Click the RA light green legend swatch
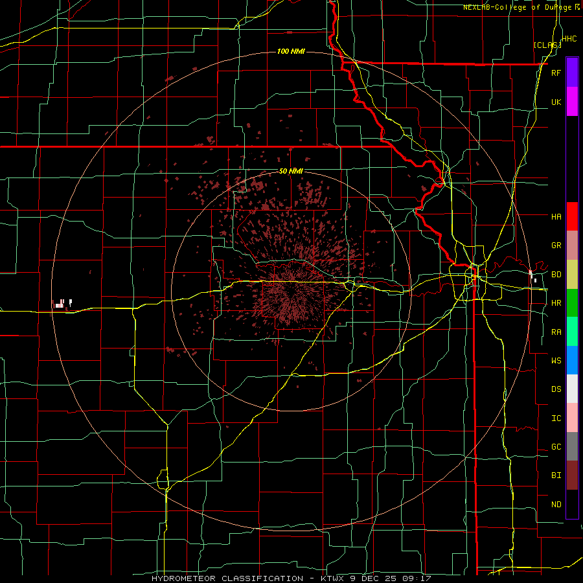This screenshot has width=583, height=583. [572, 332]
